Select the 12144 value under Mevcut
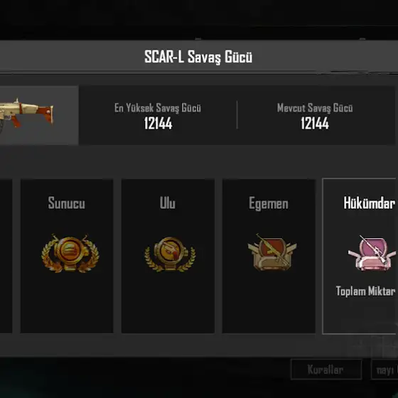Image resolution: width=398 pixels, height=398 pixels. 315,124
